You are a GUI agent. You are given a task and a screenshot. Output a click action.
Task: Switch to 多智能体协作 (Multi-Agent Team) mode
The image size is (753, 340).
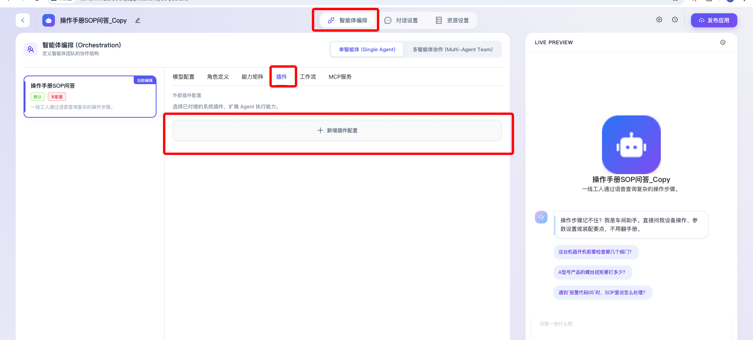[x=453, y=49]
